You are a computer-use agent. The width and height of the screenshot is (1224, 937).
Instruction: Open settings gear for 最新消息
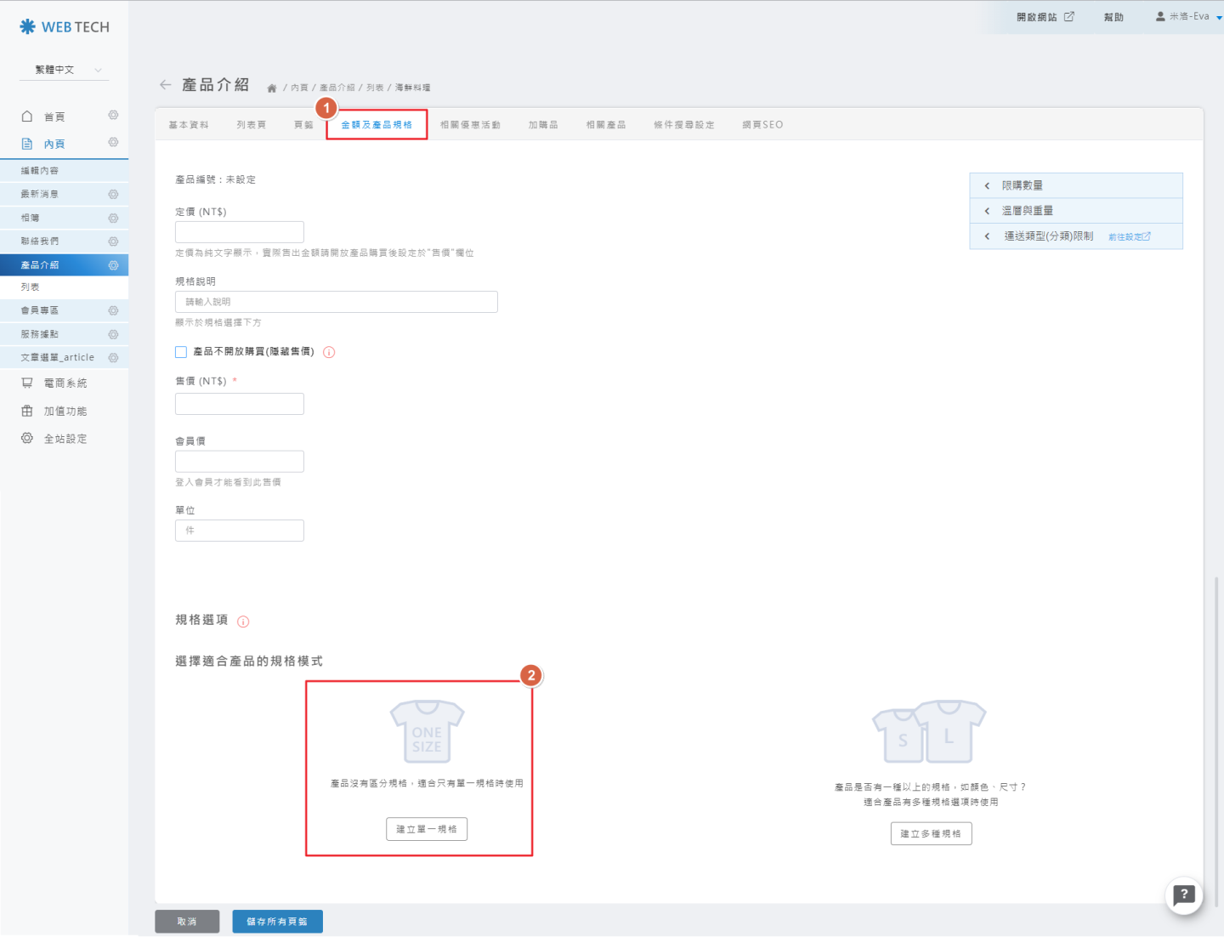[x=113, y=195]
